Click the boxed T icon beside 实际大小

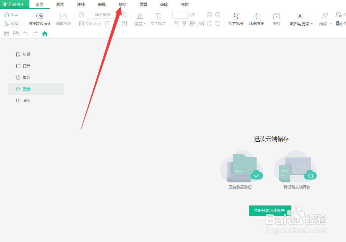tap(124, 24)
